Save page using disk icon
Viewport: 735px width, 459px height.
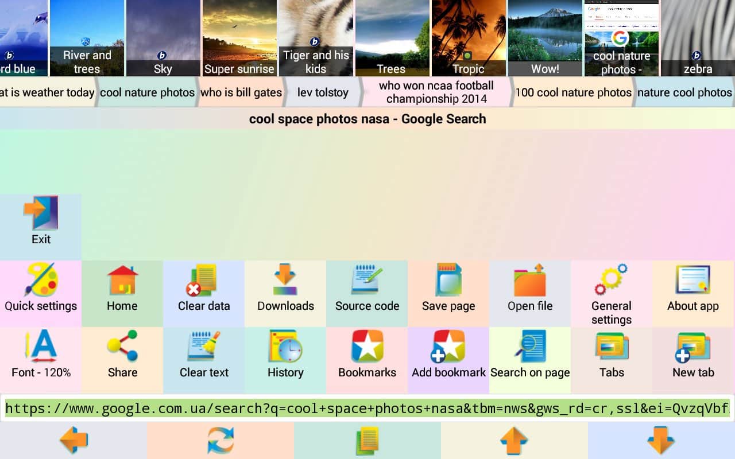[x=448, y=281]
